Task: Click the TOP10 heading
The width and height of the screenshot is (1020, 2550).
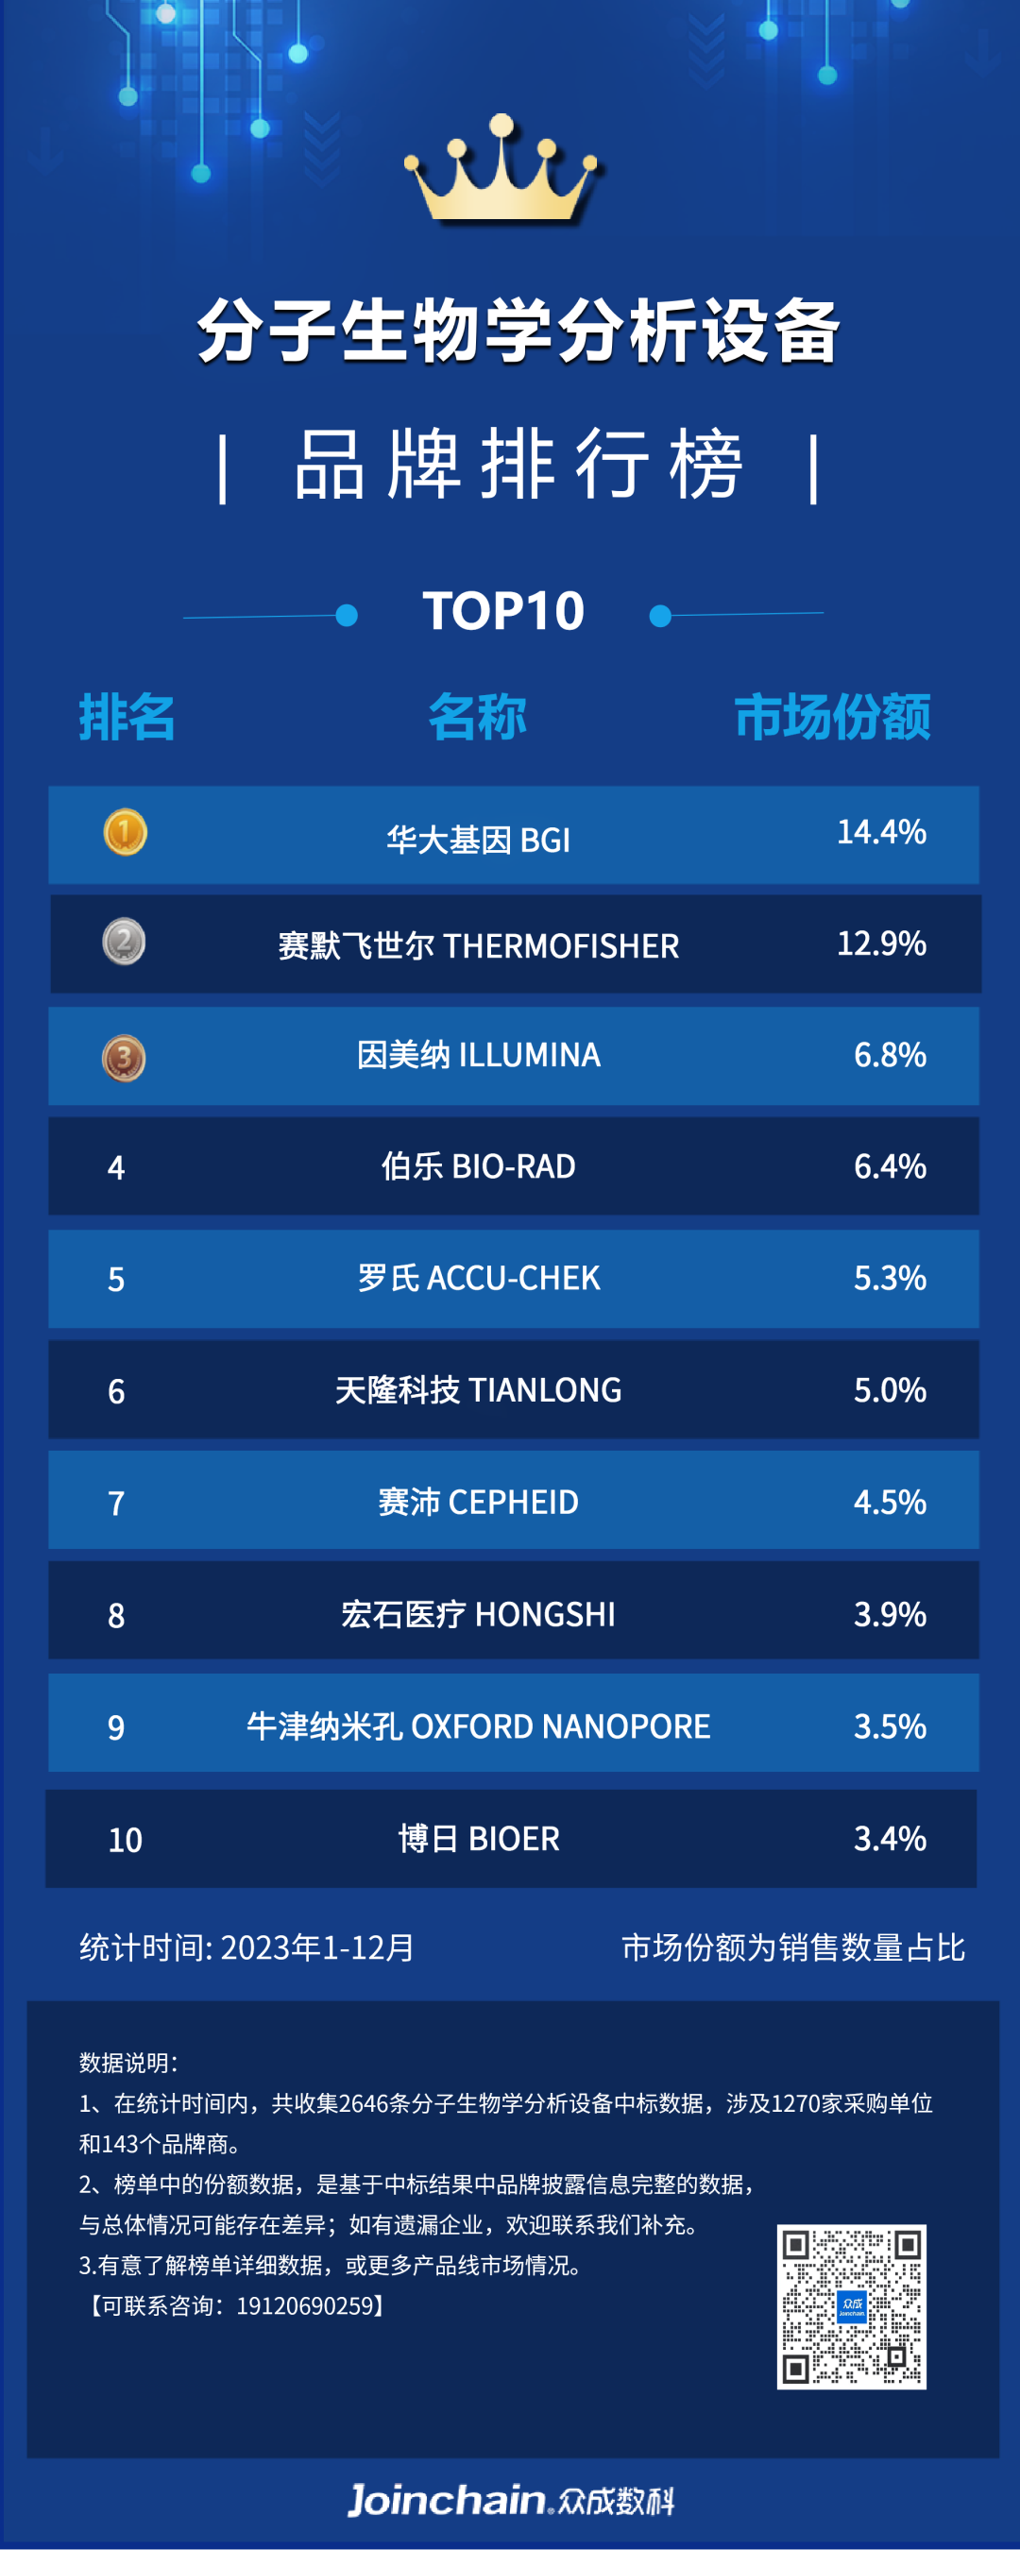Action: pyautogui.click(x=503, y=611)
